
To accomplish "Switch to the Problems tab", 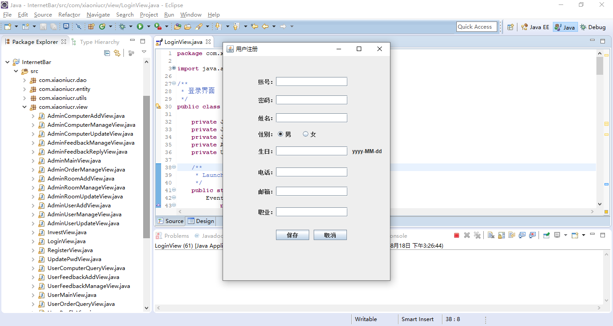I will coord(173,236).
